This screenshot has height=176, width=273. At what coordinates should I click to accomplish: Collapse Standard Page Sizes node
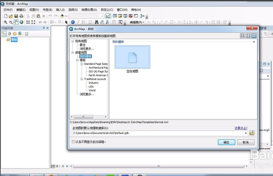pyautogui.click(x=82, y=64)
